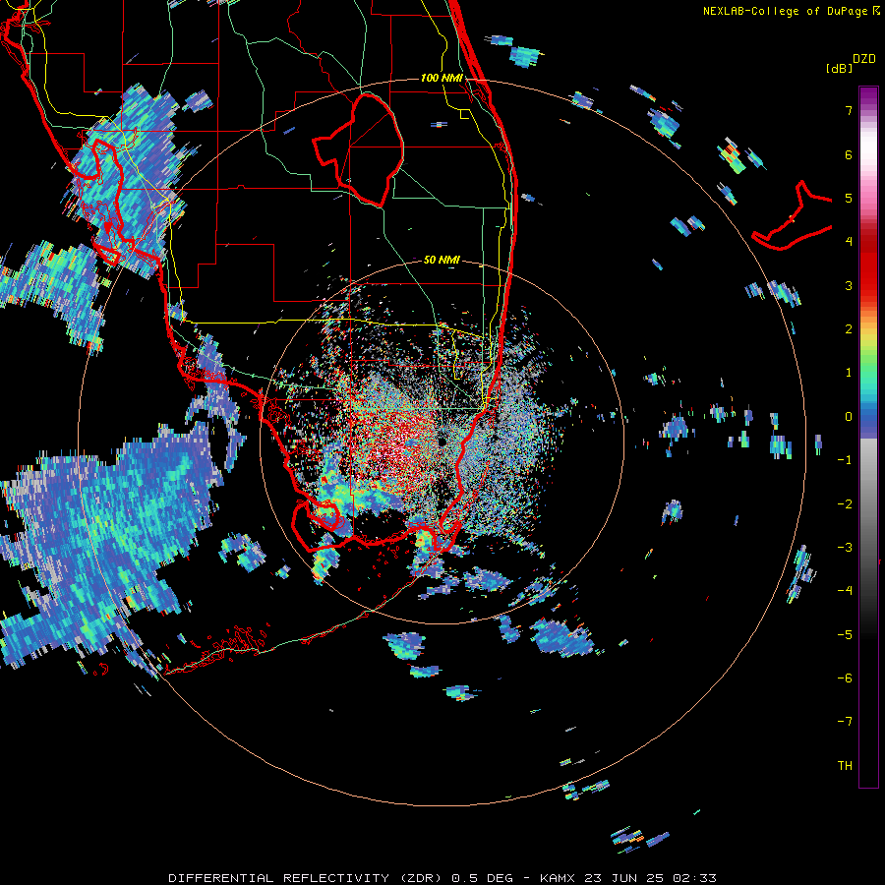
Task: Click the 50 NMI range ring label
Action: pyautogui.click(x=442, y=260)
